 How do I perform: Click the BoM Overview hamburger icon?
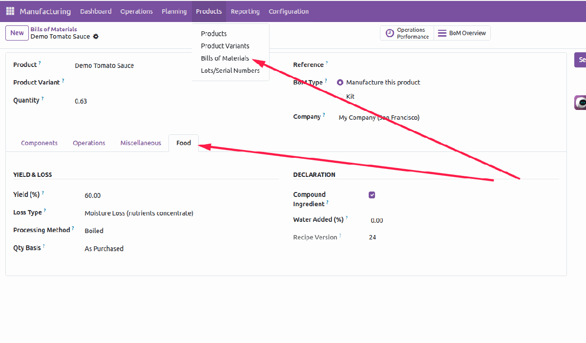pos(442,33)
